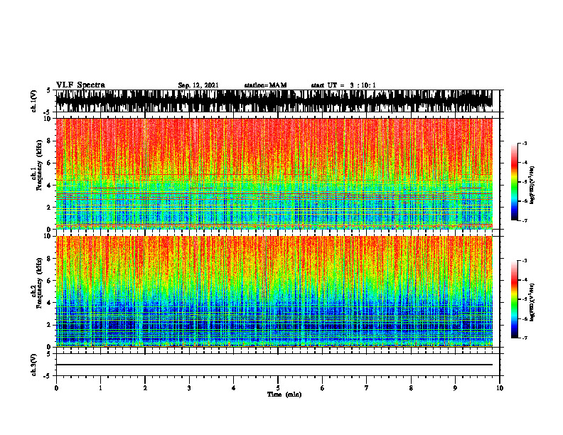563x435 pixels.
Task: Click the "ch.1(V)" waveform axis label
Action: click(34, 101)
